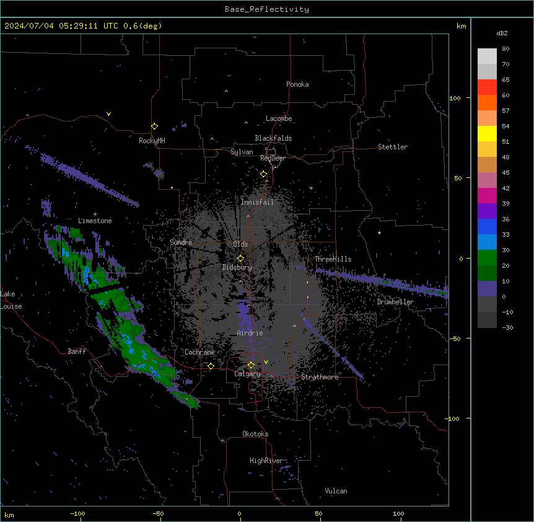Click the yellow diamond marker south of RedDeer

tap(264, 174)
